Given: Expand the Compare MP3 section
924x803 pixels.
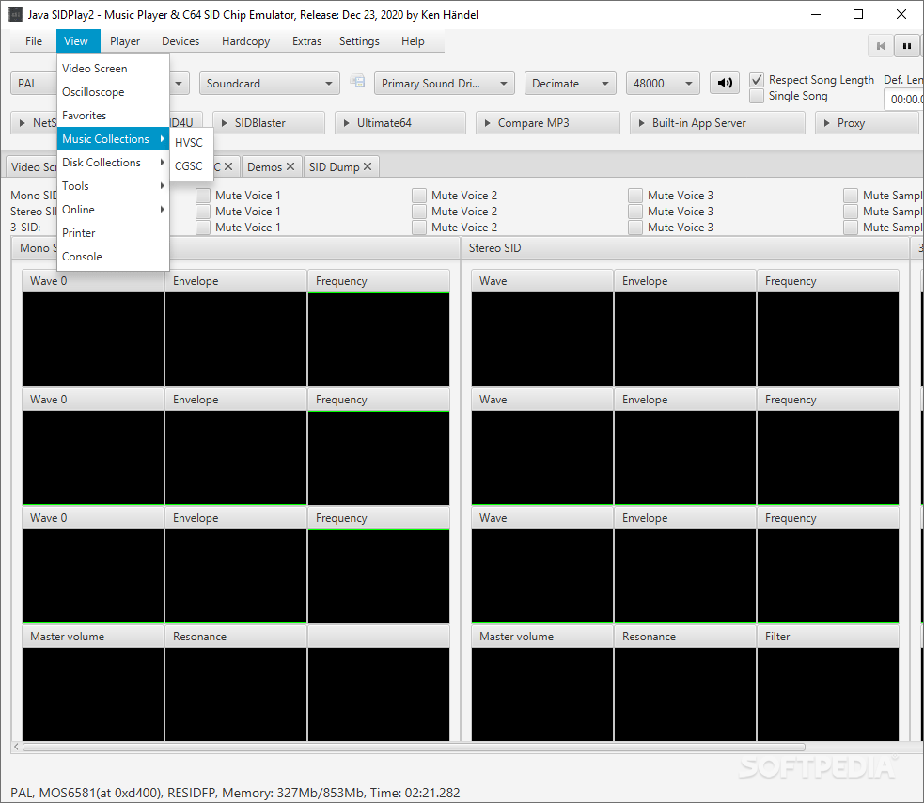Looking at the screenshot, I should pyautogui.click(x=547, y=123).
